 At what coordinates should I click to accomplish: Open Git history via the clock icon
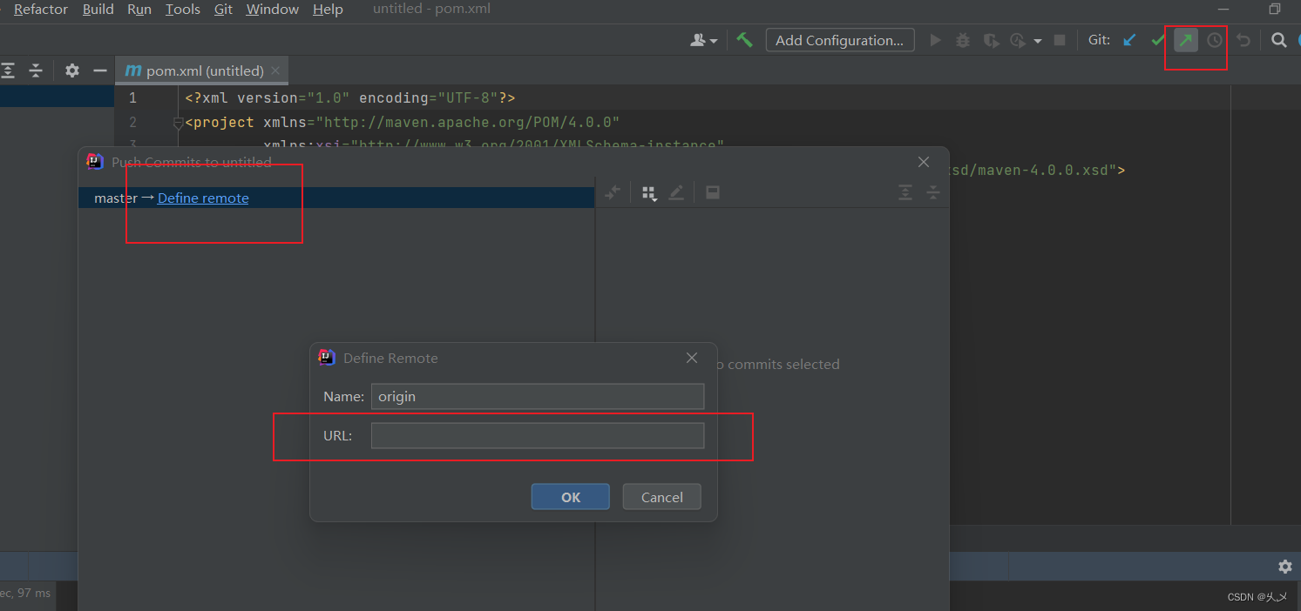(1213, 39)
